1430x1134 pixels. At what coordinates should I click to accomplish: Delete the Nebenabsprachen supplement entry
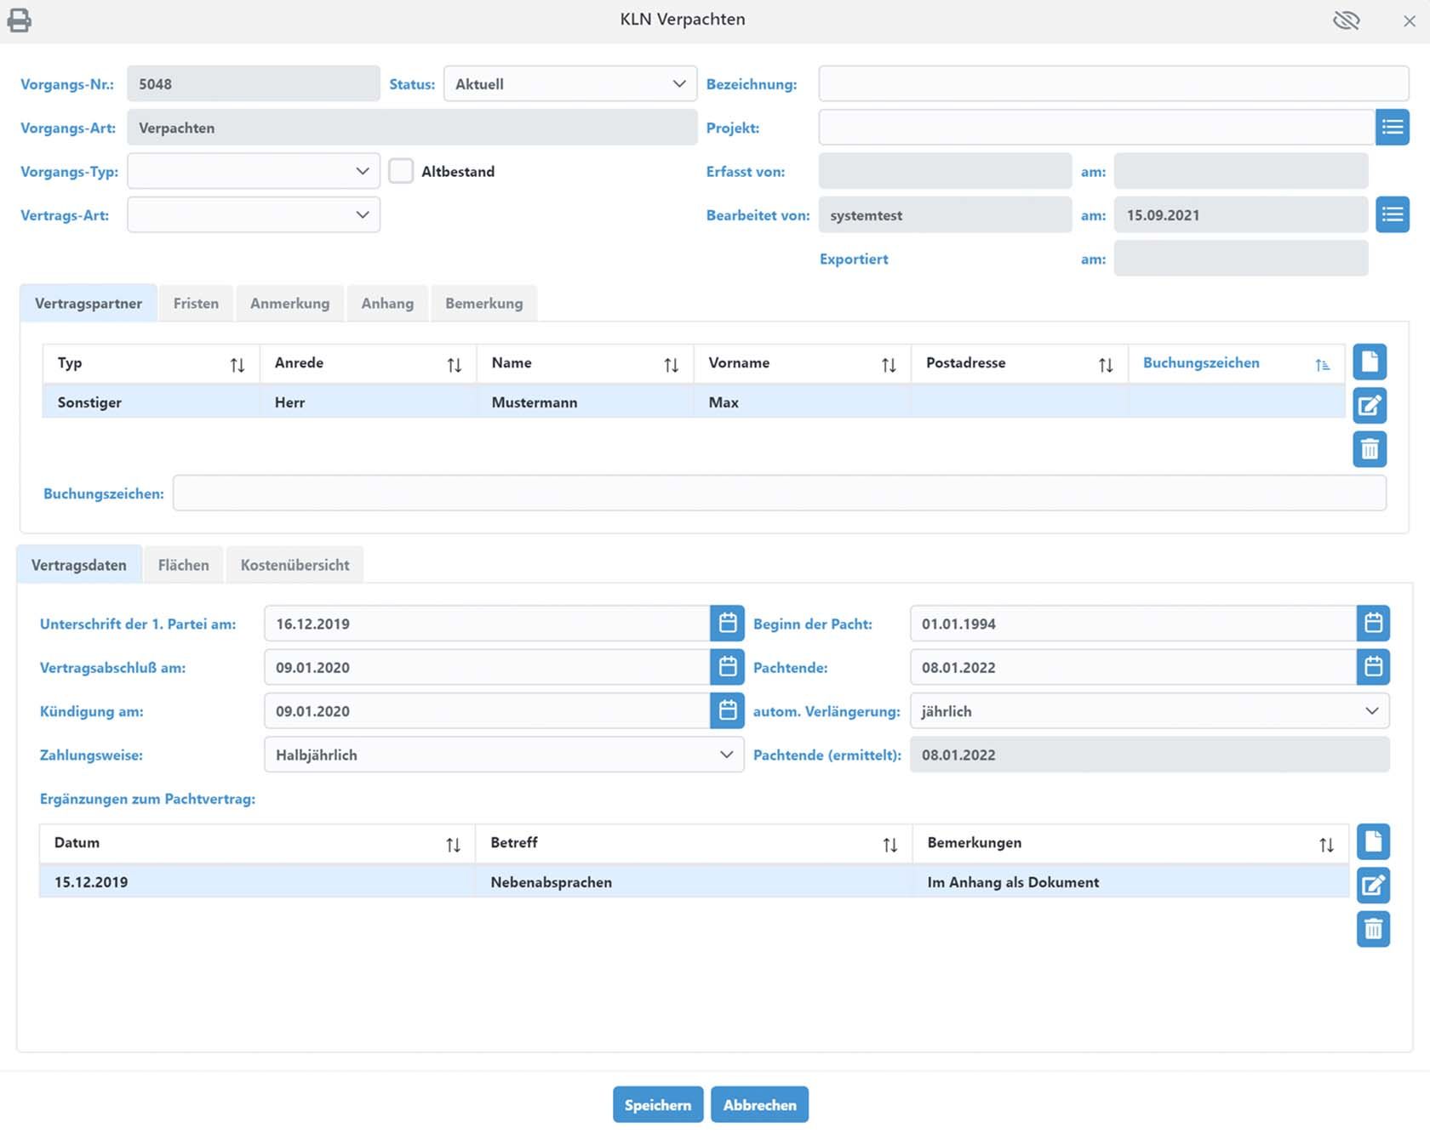click(1372, 929)
